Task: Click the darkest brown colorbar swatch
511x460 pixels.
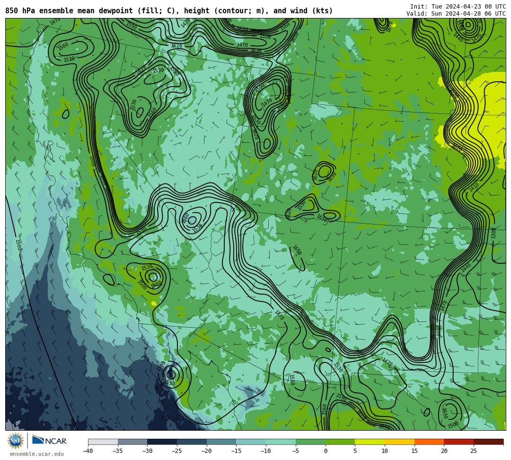Action: tap(488, 442)
